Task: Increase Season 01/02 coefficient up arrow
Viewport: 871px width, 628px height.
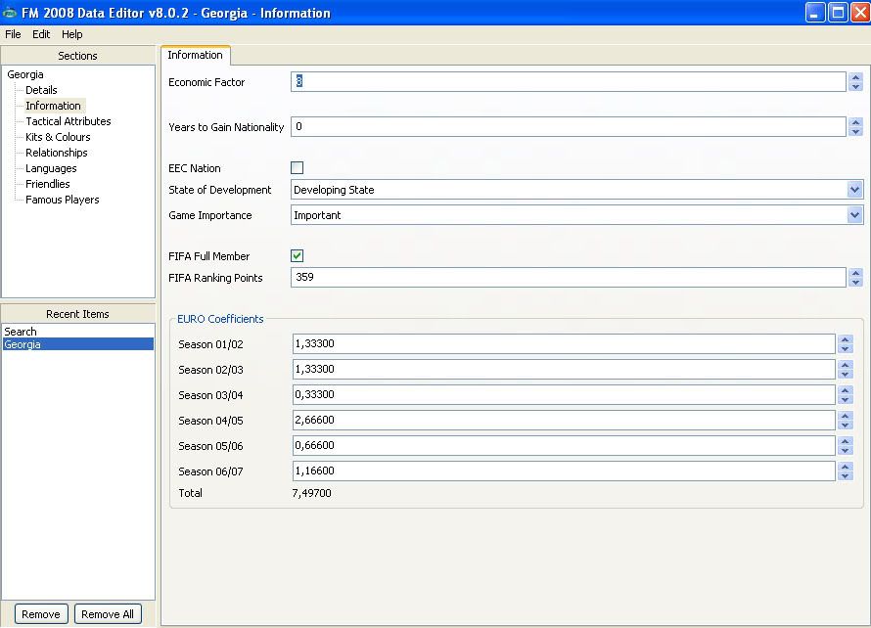Action: pos(845,339)
